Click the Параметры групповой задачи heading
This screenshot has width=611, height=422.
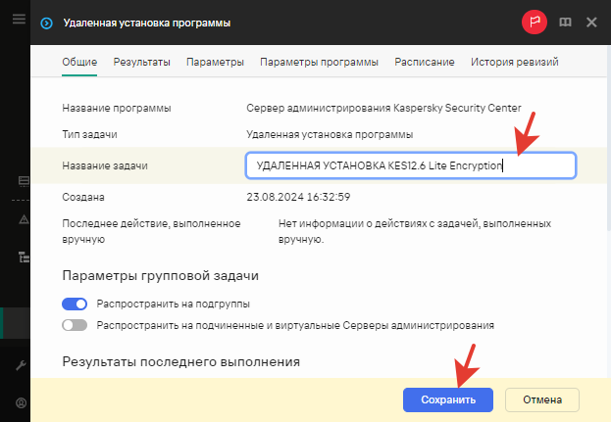coord(161,276)
